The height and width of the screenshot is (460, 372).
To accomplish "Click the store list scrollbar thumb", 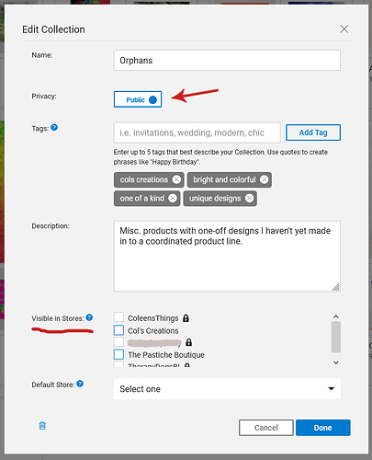I will coord(336,337).
